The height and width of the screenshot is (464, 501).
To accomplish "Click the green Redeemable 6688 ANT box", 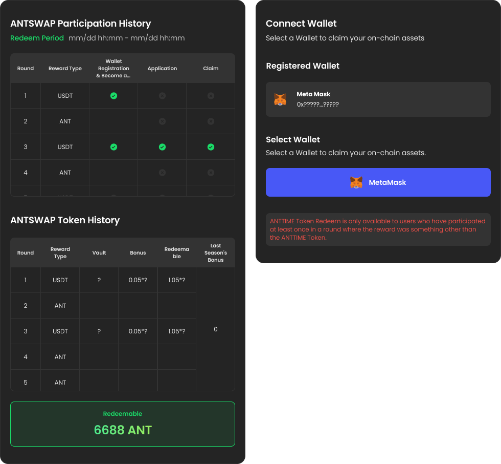I will click(x=123, y=424).
